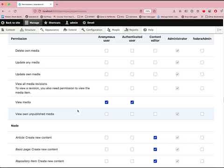Go to Content in admin toolbar
The image size is (224, 168).
coord(8,30)
